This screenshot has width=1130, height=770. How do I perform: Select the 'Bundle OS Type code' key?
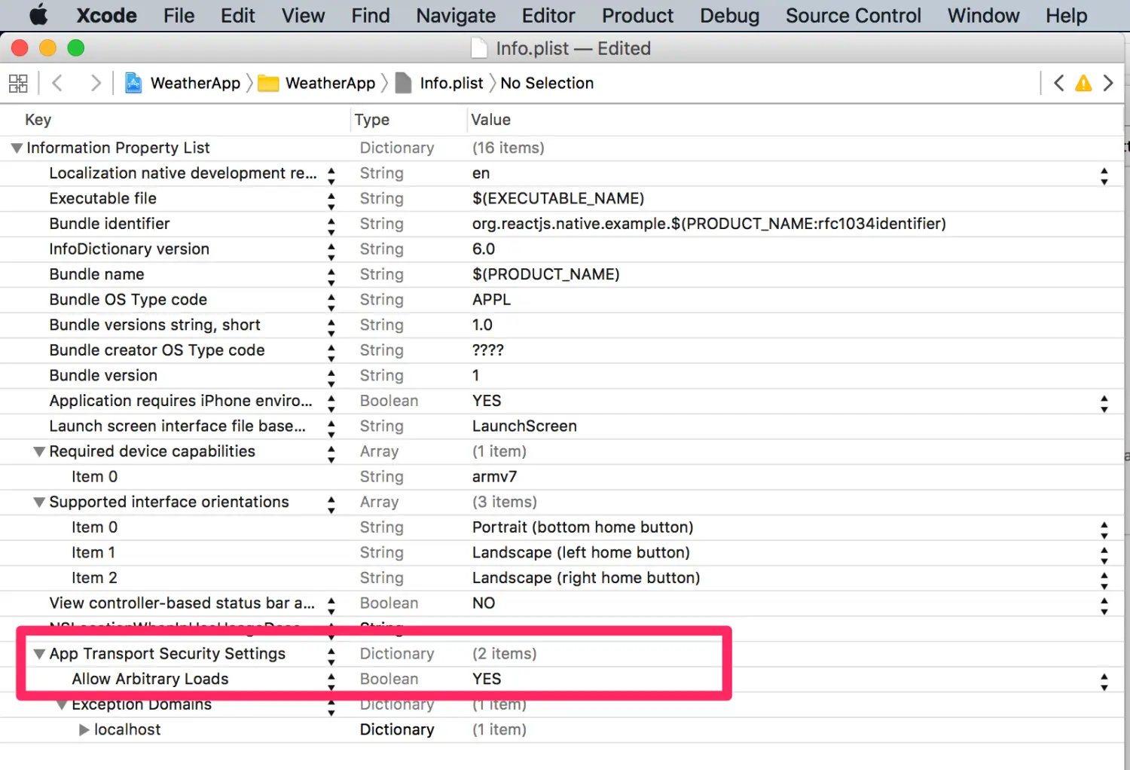(128, 300)
